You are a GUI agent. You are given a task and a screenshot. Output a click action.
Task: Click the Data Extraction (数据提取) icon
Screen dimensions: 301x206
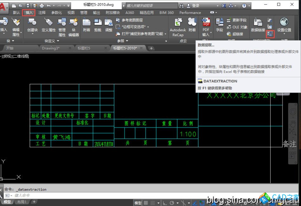pyautogui.click(x=270, y=33)
